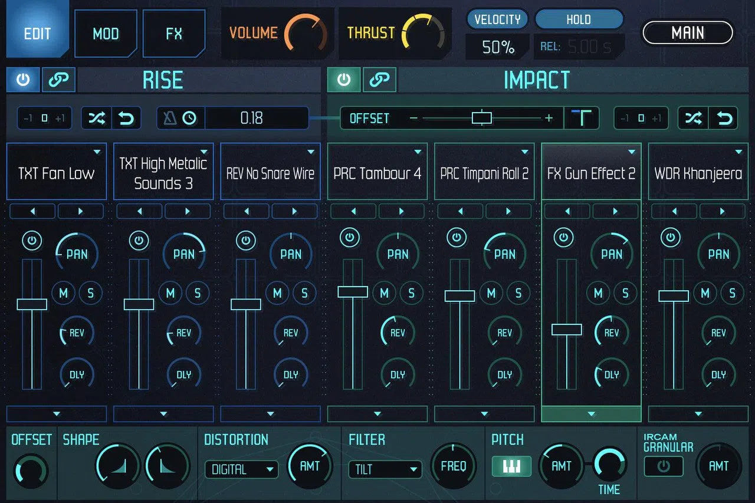Open the FX Gun Effect 2 sound menu
Viewport: 755px width, 503px height.
[631, 152]
